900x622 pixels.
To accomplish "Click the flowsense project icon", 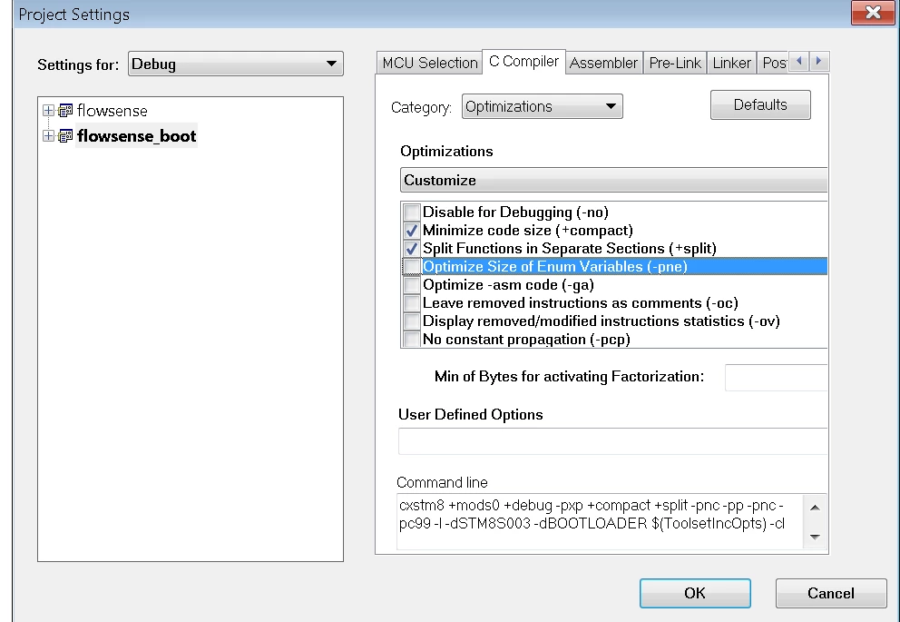I will point(65,110).
